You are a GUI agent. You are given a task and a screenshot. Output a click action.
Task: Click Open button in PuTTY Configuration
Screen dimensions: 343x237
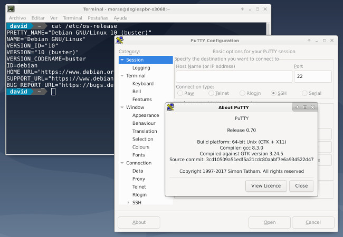[x=270, y=222]
